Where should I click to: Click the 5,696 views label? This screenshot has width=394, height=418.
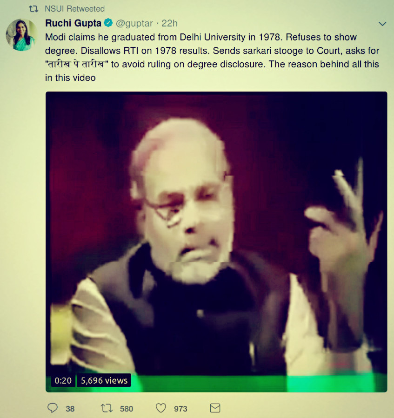pyautogui.click(x=104, y=380)
